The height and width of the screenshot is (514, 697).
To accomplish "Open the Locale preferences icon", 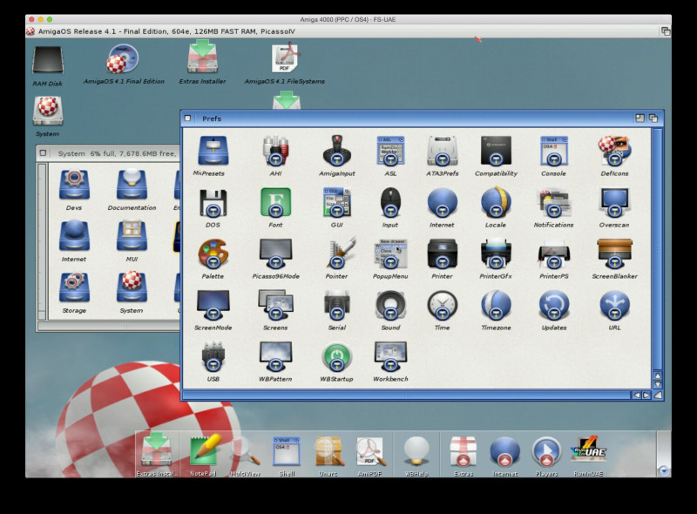I will pos(496,203).
